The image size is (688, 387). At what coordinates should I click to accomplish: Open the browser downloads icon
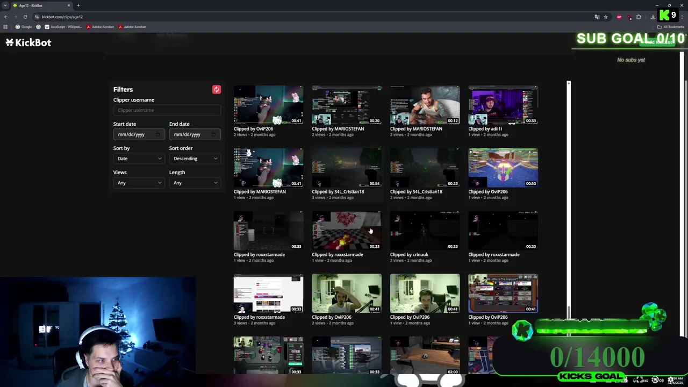coord(653,17)
